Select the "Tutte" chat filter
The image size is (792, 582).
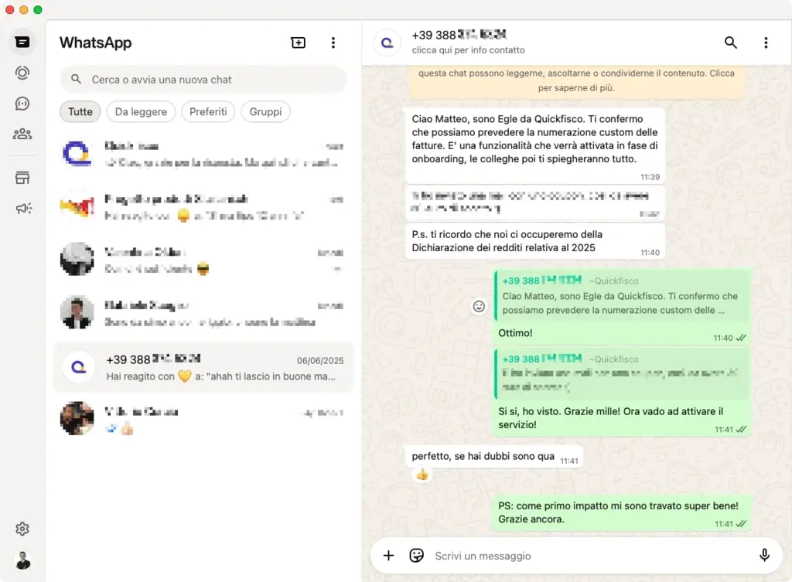point(80,112)
